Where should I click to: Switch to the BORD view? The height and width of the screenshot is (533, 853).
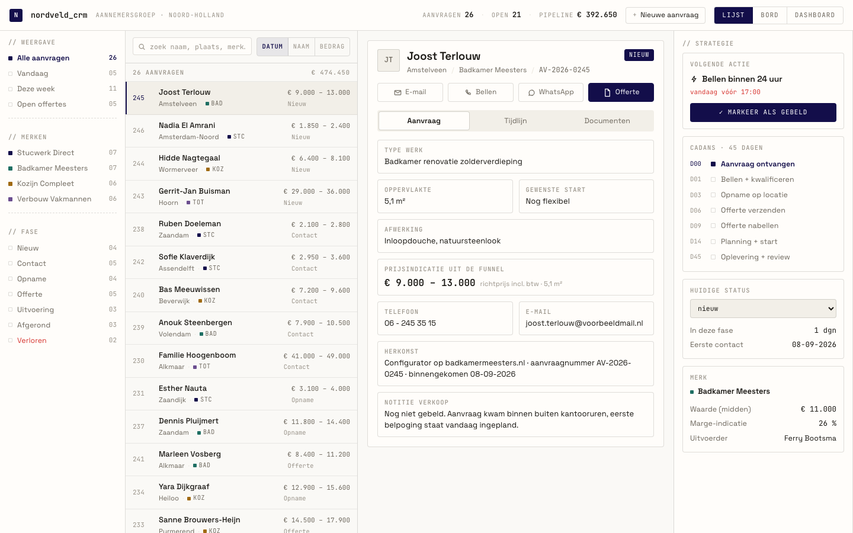(x=769, y=15)
